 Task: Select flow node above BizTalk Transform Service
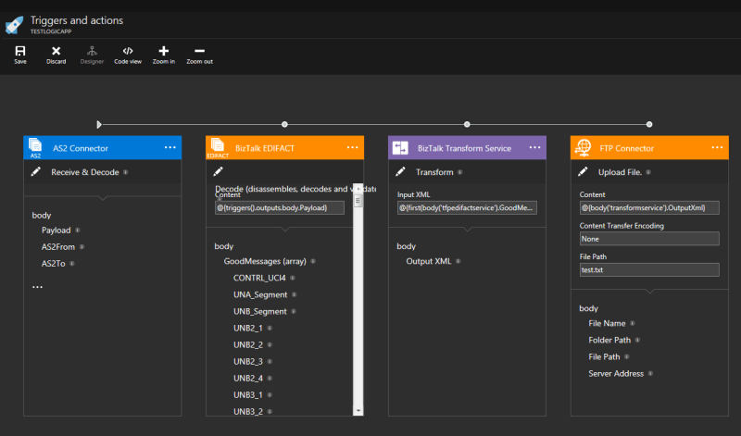pos(467,124)
